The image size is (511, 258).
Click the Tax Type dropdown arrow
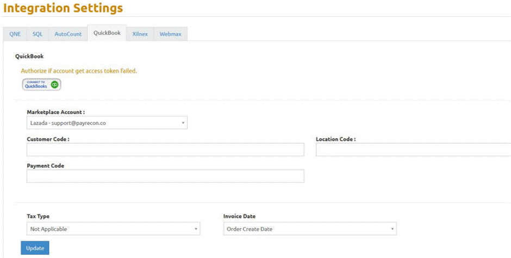point(196,229)
